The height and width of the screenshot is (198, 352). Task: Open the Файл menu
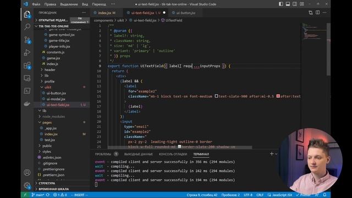36,4
